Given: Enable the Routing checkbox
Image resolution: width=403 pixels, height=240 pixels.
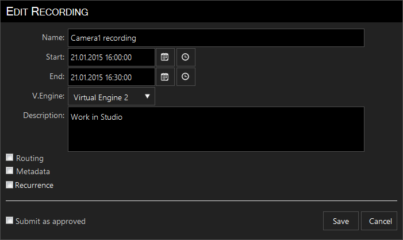Looking at the screenshot, I should 10,158.
